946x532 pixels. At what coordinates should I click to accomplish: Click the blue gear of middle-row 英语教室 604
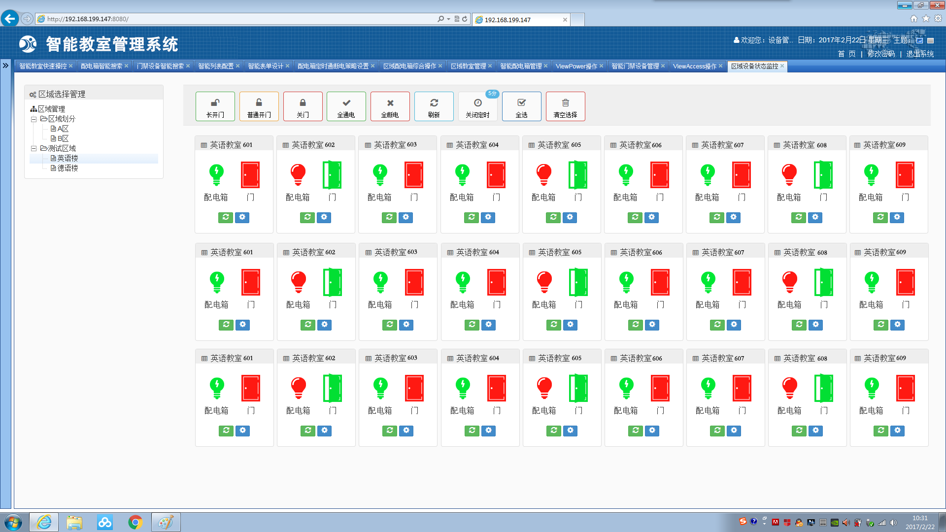pyautogui.click(x=489, y=325)
